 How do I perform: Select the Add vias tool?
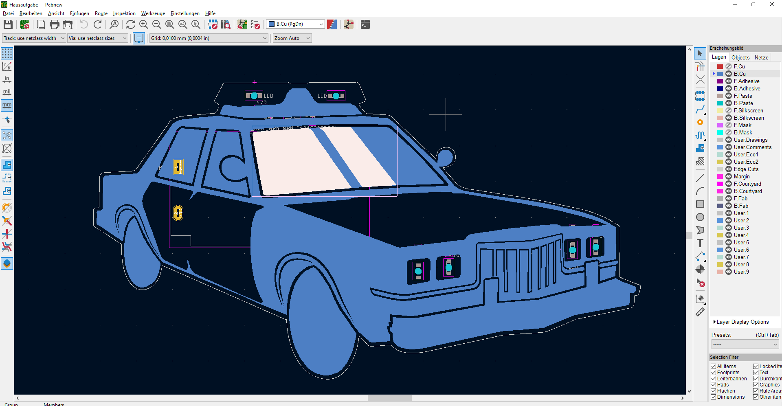(x=700, y=122)
